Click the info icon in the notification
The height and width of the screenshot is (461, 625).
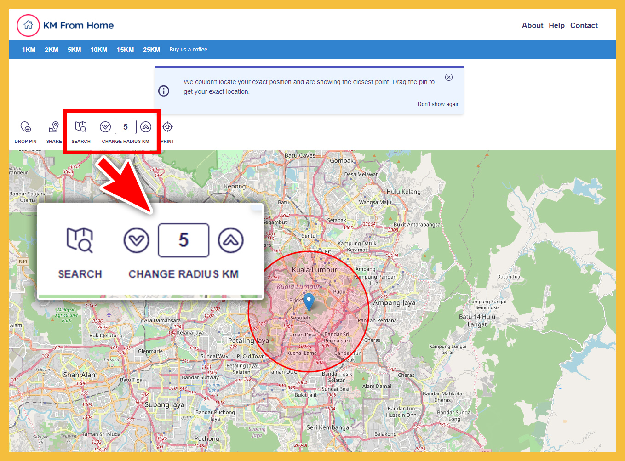(x=164, y=91)
